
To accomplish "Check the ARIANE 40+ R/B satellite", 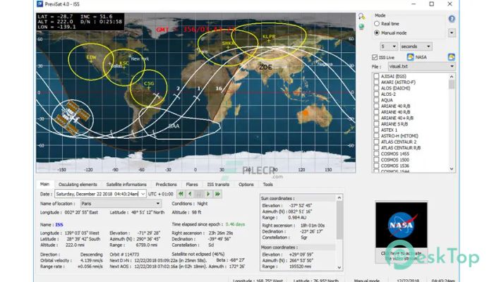I will (x=376, y=118).
